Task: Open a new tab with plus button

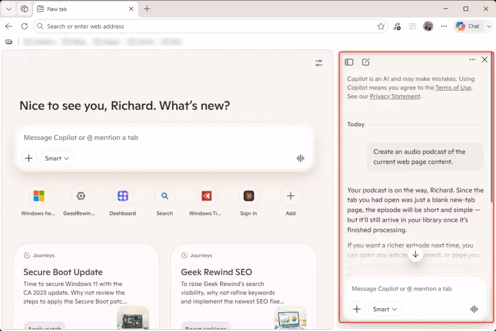Action: coord(147,9)
